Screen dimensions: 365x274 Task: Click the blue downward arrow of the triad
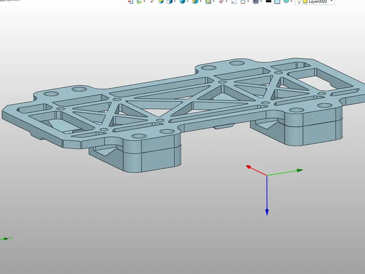point(267,196)
